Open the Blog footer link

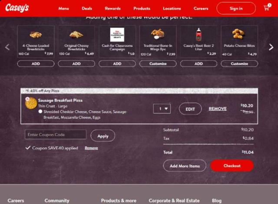217,201
